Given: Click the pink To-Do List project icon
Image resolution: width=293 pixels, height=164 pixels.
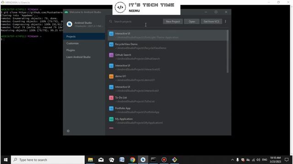Looking at the screenshot, I should (111, 98).
